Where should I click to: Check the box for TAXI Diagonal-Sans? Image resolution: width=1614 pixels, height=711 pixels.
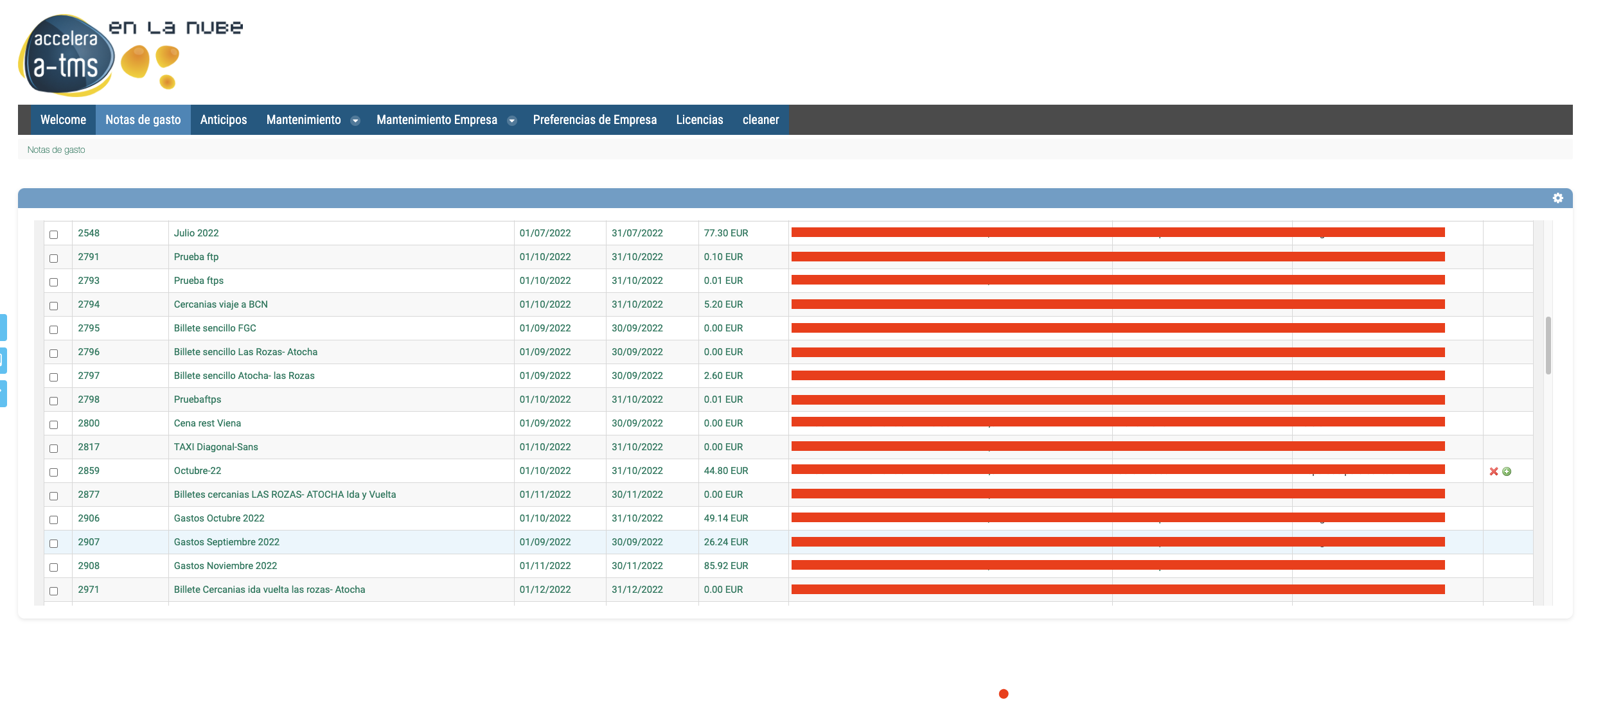pyautogui.click(x=54, y=448)
